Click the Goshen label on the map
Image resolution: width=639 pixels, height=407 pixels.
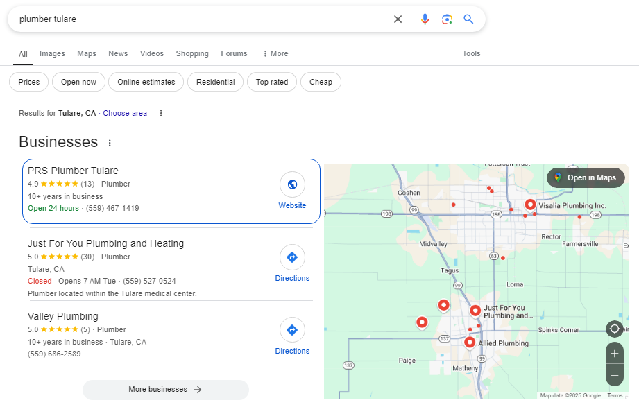409,193
